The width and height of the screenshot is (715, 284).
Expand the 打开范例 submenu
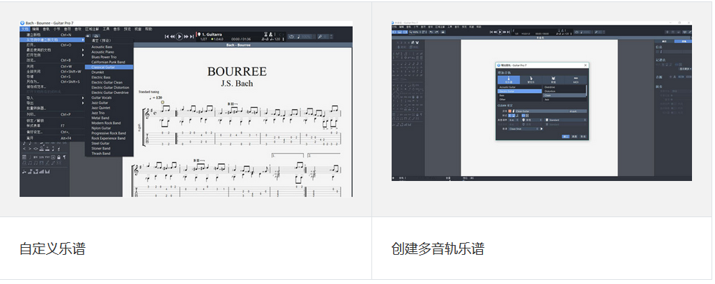point(52,55)
